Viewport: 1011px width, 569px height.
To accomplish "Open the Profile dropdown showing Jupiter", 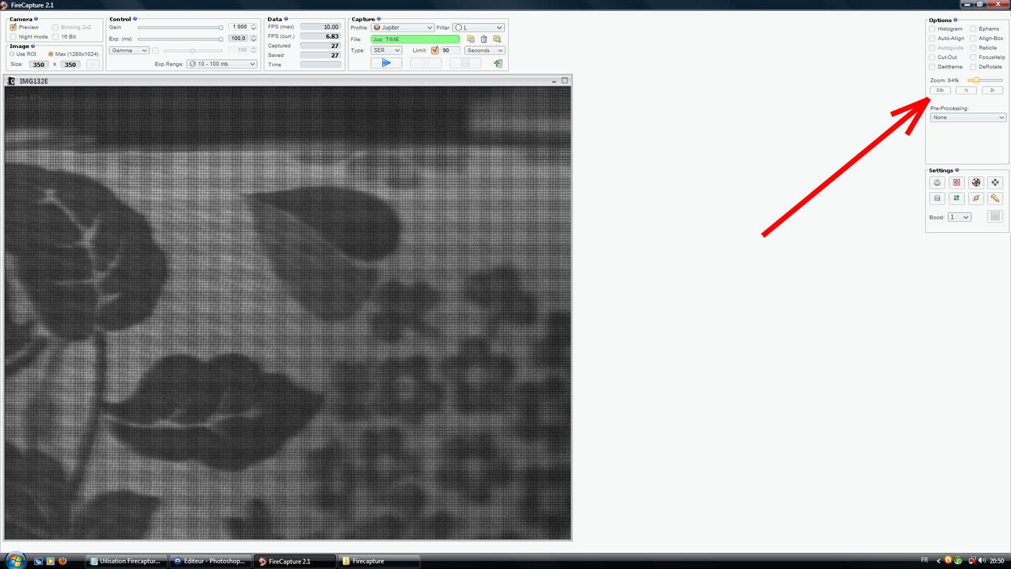I will [403, 28].
